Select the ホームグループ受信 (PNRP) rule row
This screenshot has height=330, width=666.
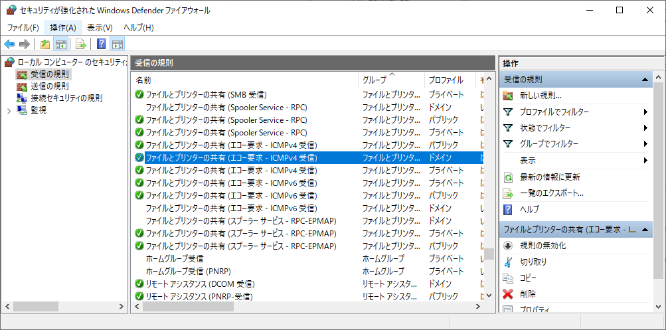pyautogui.click(x=307, y=271)
